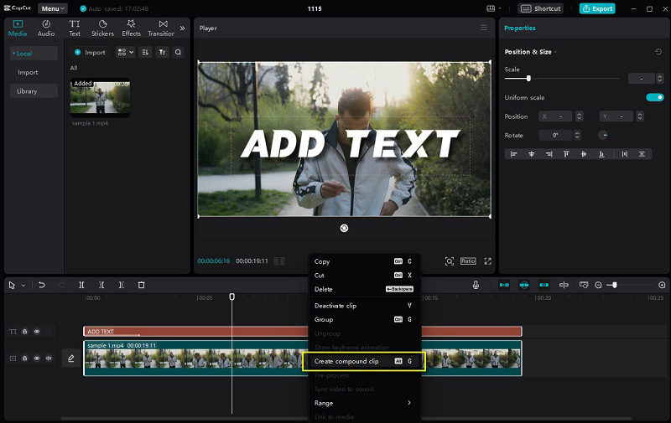Hide the text track via eye icon
Image resolution: width=671 pixels, height=423 pixels.
(37, 332)
